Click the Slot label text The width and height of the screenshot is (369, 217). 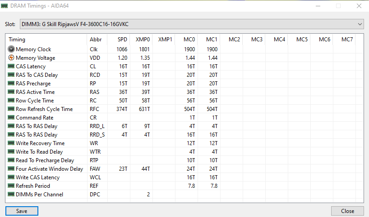point(10,24)
